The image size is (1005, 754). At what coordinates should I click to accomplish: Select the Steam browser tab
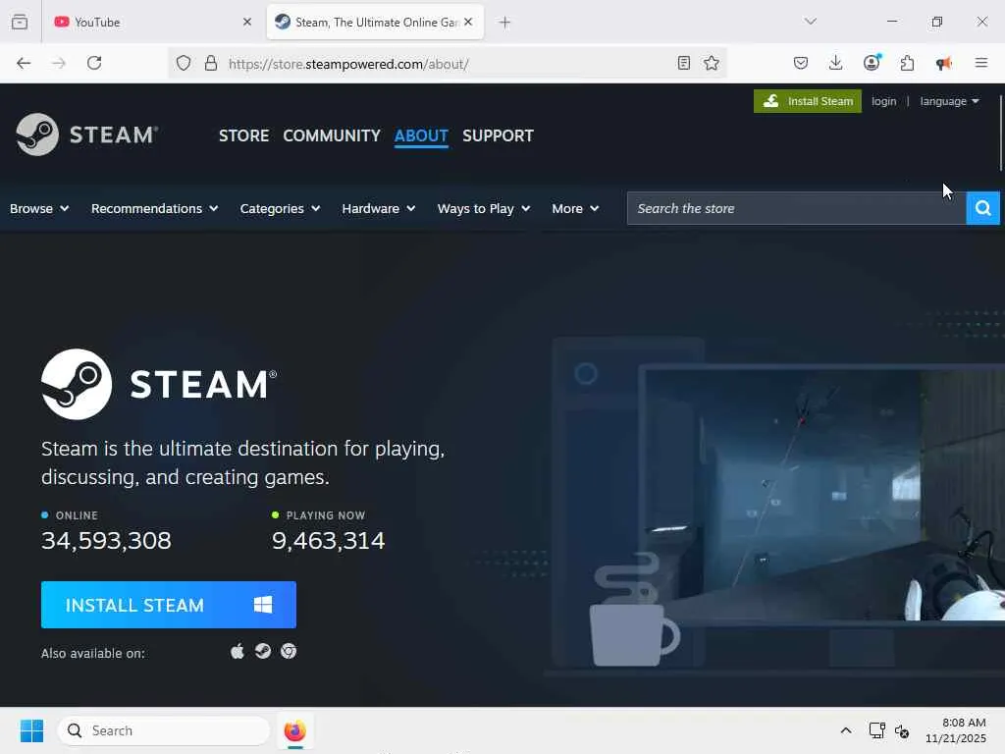tap(375, 23)
